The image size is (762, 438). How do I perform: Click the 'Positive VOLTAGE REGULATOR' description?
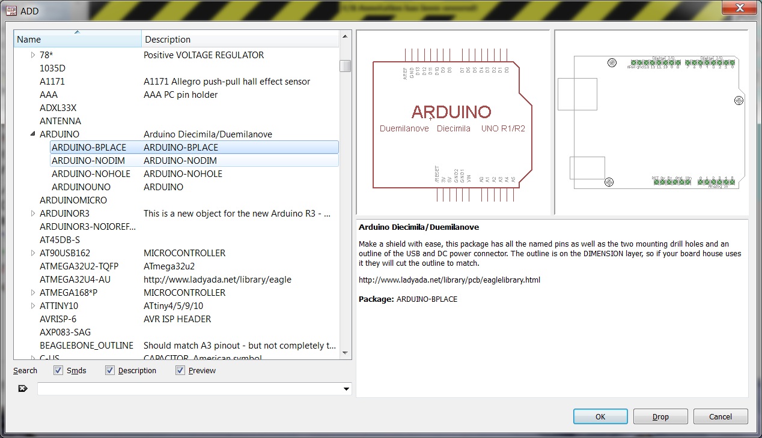coord(204,55)
